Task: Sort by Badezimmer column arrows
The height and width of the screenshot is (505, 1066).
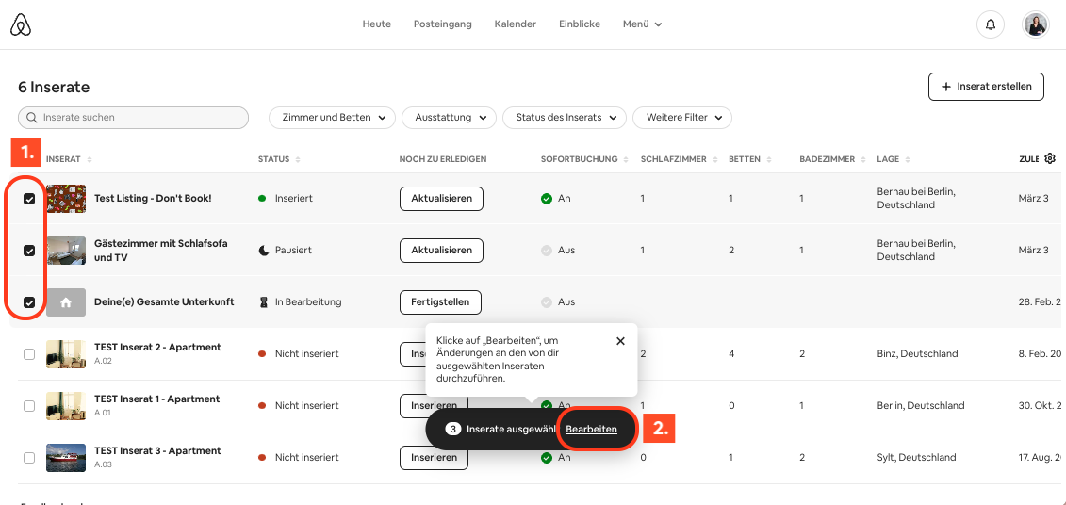Action: 861,160
